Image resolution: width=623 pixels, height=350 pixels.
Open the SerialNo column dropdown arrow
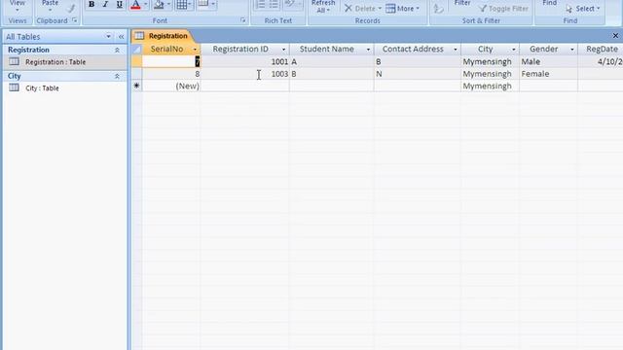click(195, 50)
